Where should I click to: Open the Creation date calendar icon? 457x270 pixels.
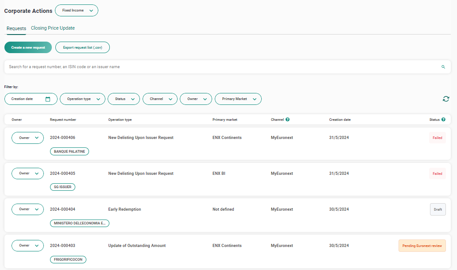(48, 99)
